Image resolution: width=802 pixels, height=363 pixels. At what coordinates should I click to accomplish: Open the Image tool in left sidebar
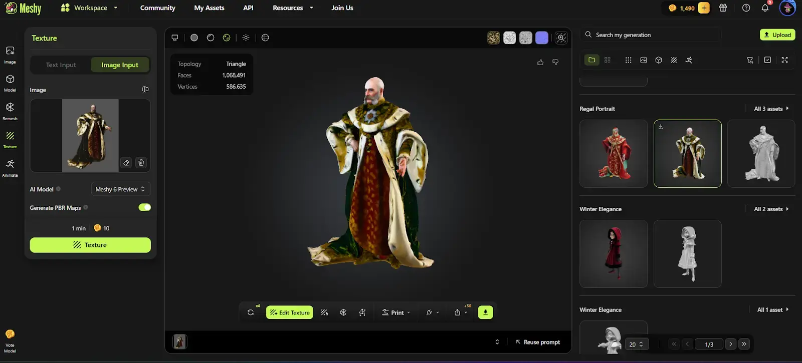(x=10, y=55)
